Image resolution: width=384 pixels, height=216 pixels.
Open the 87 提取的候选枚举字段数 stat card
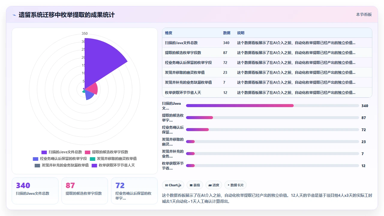85,191
